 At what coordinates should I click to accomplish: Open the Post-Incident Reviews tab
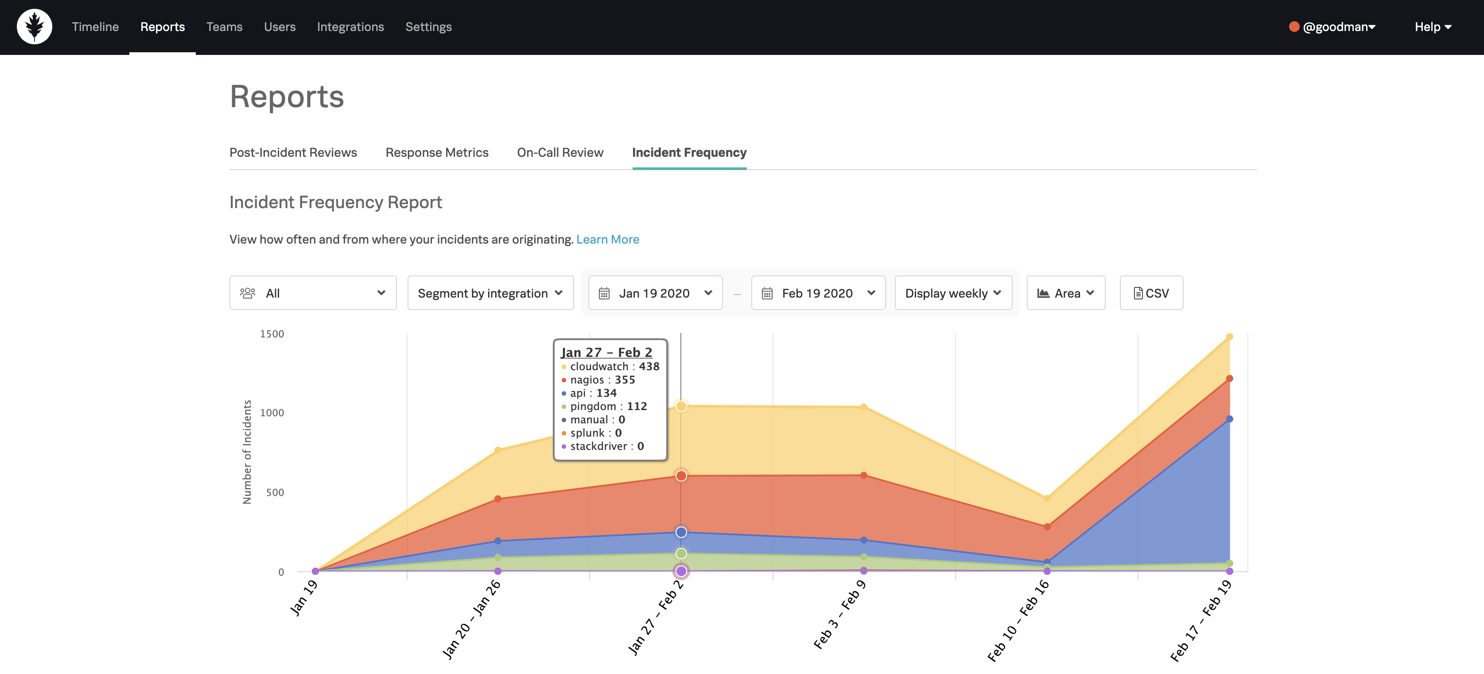293,153
